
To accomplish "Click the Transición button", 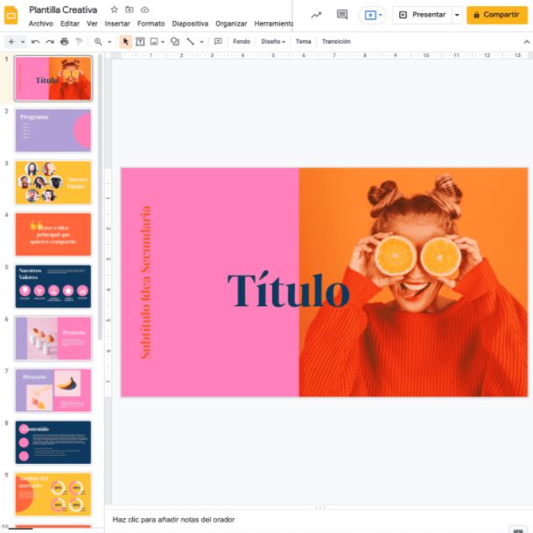I will pyautogui.click(x=336, y=41).
